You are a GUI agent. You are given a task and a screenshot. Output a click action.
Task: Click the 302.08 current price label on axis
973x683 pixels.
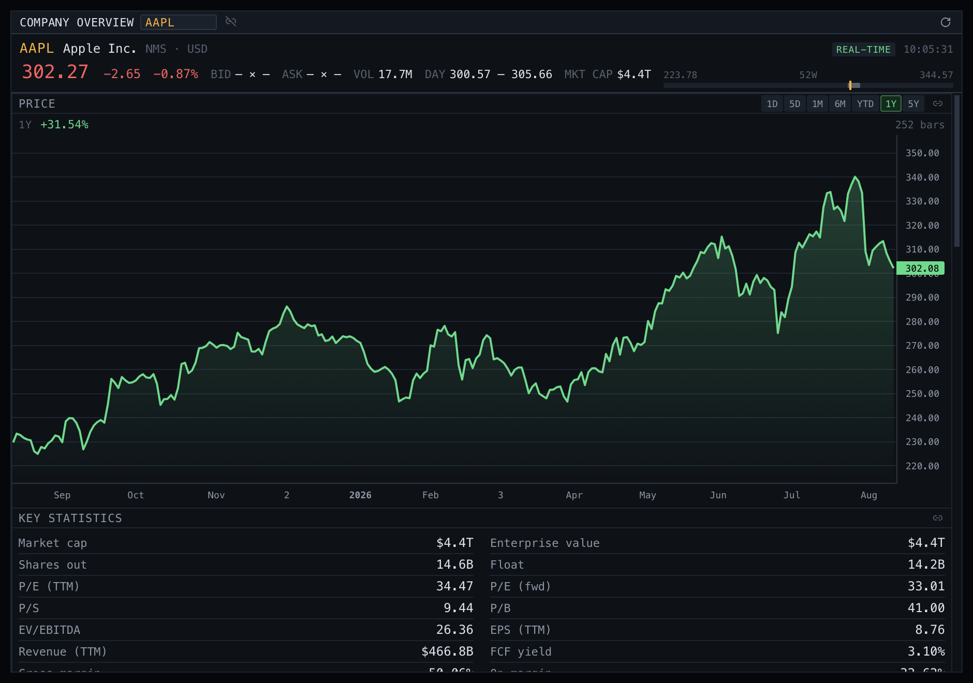921,269
